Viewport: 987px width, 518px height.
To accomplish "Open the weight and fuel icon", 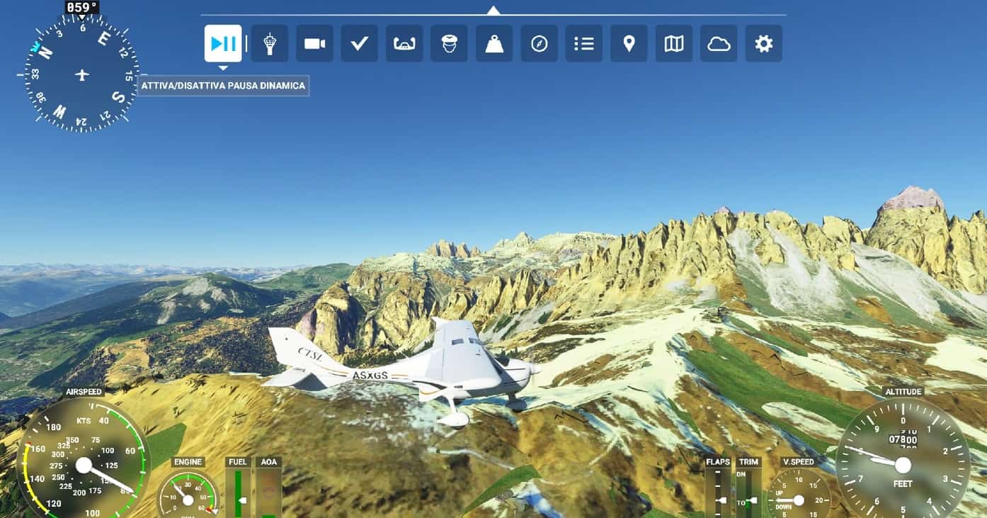I will click(494, 43).
